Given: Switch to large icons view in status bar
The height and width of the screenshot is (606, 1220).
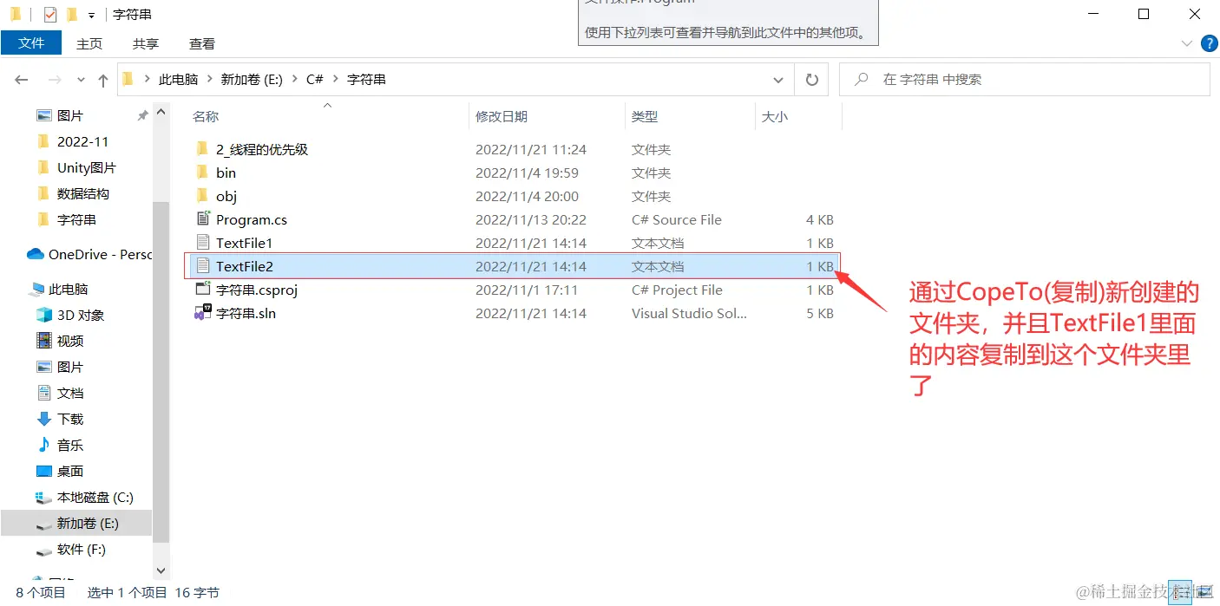Looking at the screenshot, I should tap(1204, 592).
